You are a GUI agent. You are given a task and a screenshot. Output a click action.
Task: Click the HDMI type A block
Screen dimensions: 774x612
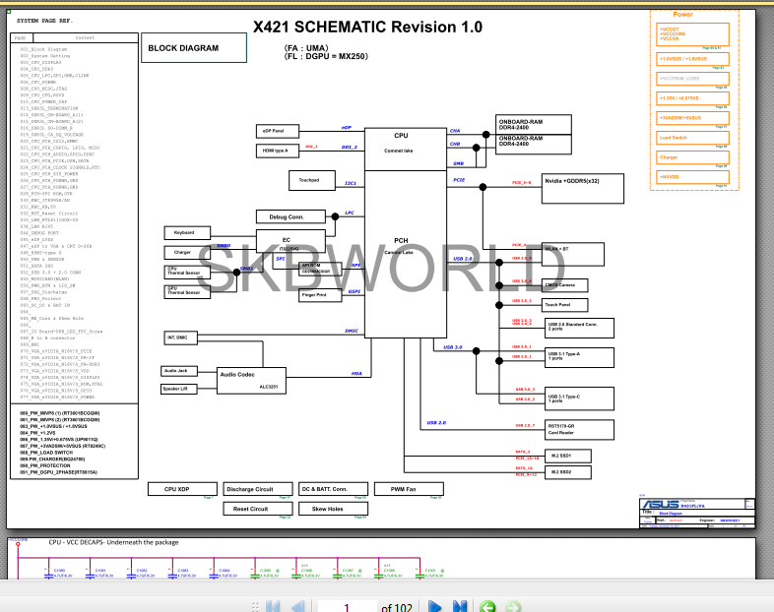click(278, 151)
